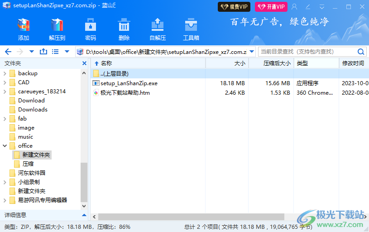This screenshot has height=232, width=369.
Task: Open navigation history dropdown arrow
Action: click(32, 52)
